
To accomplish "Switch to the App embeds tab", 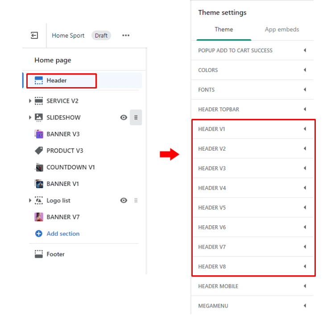I will (282, 29).
